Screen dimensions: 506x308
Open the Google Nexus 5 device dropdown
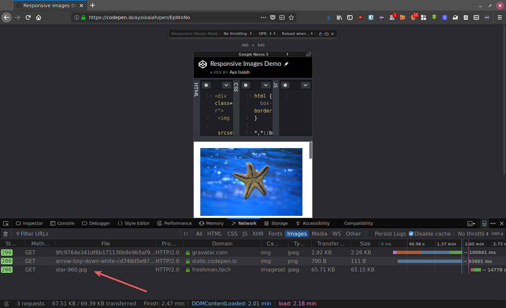(263, 54)
